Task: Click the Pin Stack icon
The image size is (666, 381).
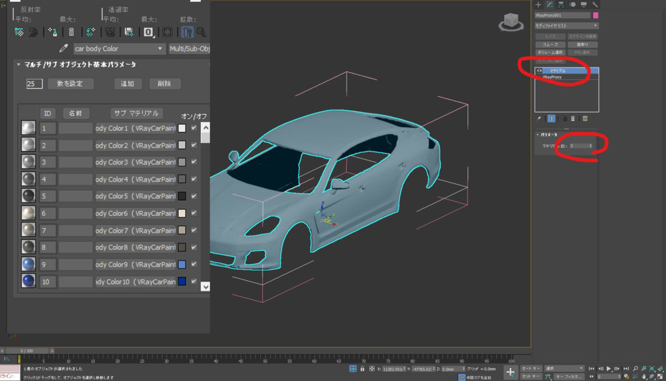Action: point(539,119)
